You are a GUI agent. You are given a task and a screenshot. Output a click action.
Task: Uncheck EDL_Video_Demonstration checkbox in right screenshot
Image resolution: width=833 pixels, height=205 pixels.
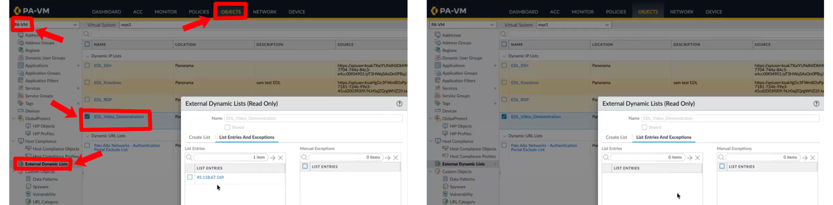coord(504,117)
